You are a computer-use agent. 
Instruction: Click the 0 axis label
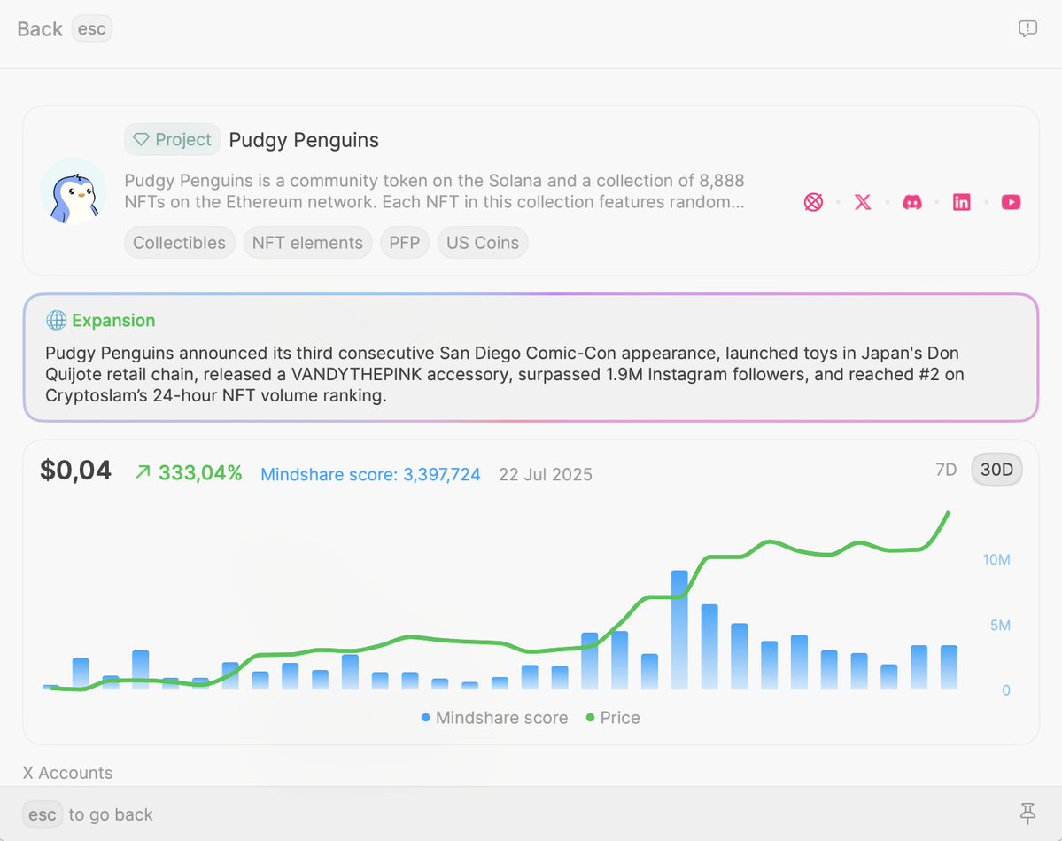point(1006,690)
